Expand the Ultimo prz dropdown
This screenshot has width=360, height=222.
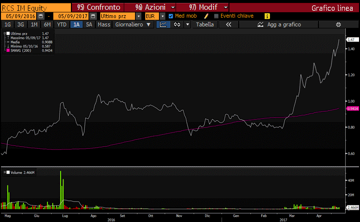(x=138, y=16)
